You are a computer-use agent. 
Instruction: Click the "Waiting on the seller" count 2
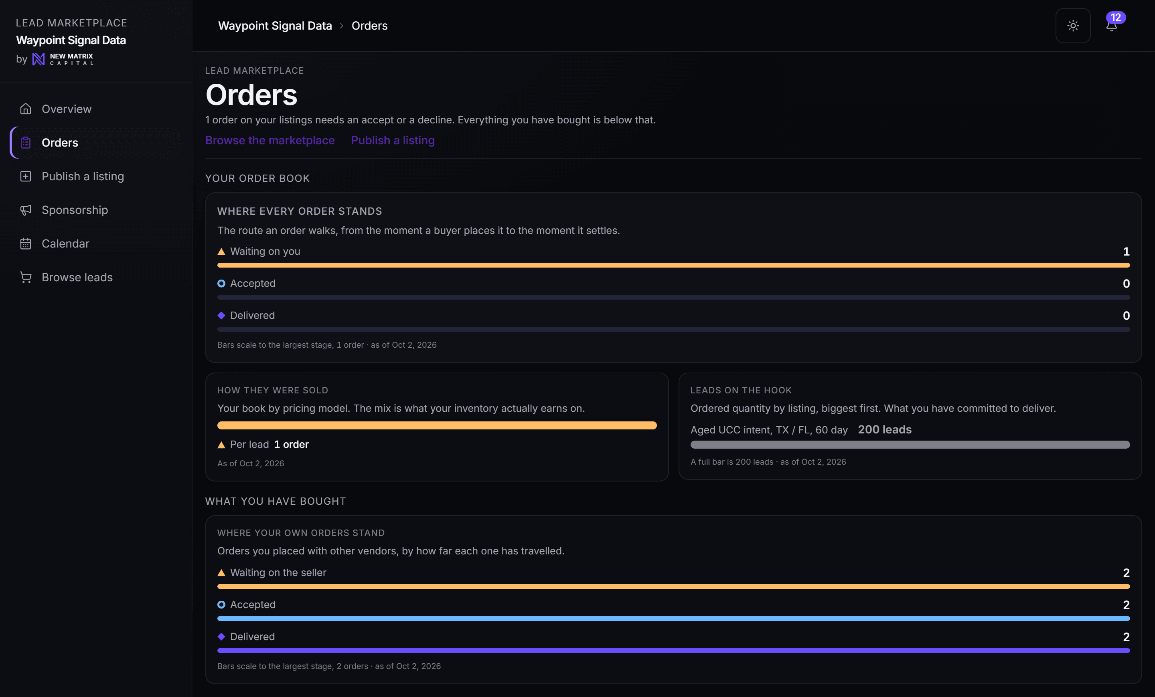point(1126,572)
